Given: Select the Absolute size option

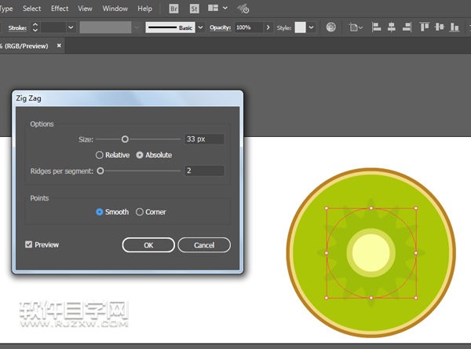Looking at the screenshot, I should tap(141, 155).
